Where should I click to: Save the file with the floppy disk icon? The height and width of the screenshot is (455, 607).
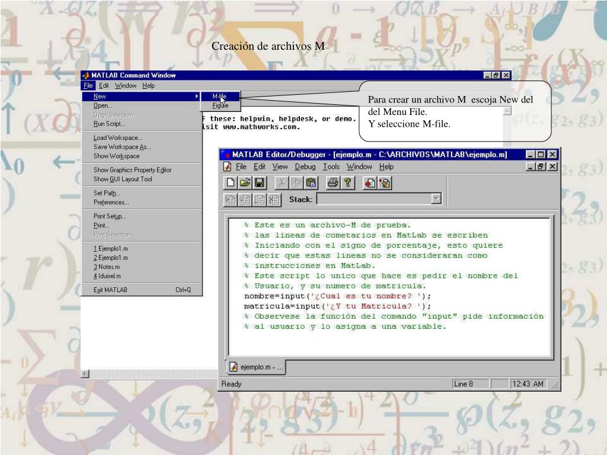260,182
